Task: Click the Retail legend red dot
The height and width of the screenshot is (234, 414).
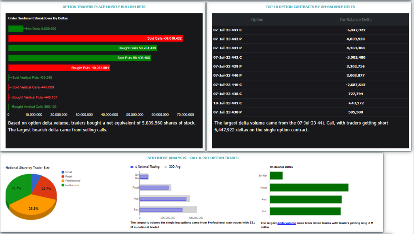Action: pos(63,177)
